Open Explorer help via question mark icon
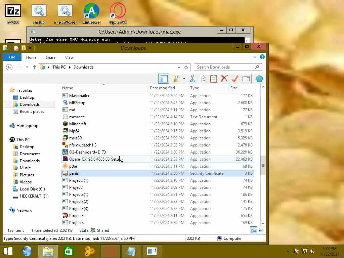The width and height of the screenshot is (344, 258). [262, 57]
